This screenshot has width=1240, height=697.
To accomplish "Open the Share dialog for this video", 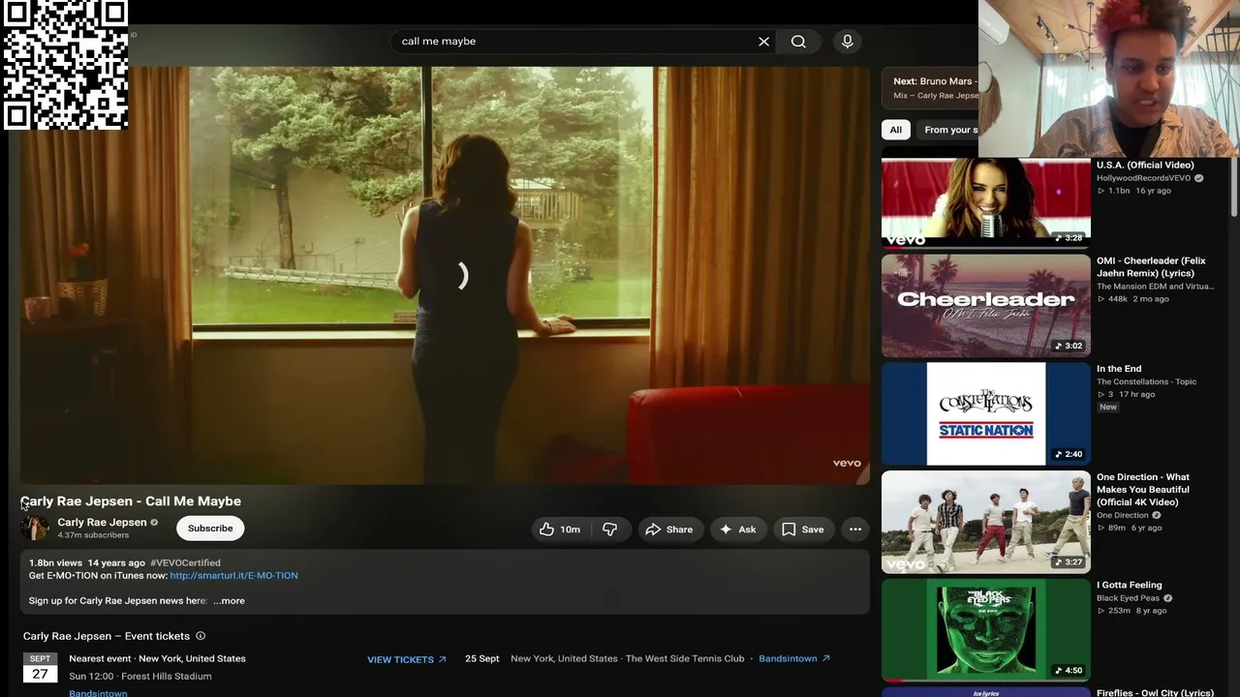I will pyautogui.click(x=669, y=530).
